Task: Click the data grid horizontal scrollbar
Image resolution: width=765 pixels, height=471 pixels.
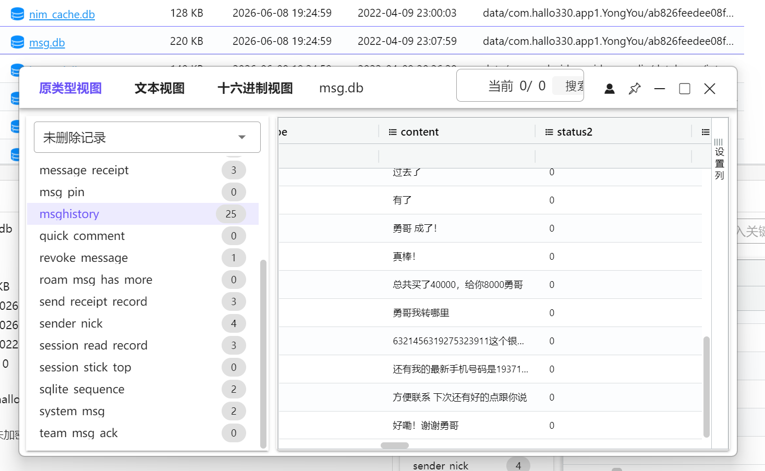Action: pos(395,445)
